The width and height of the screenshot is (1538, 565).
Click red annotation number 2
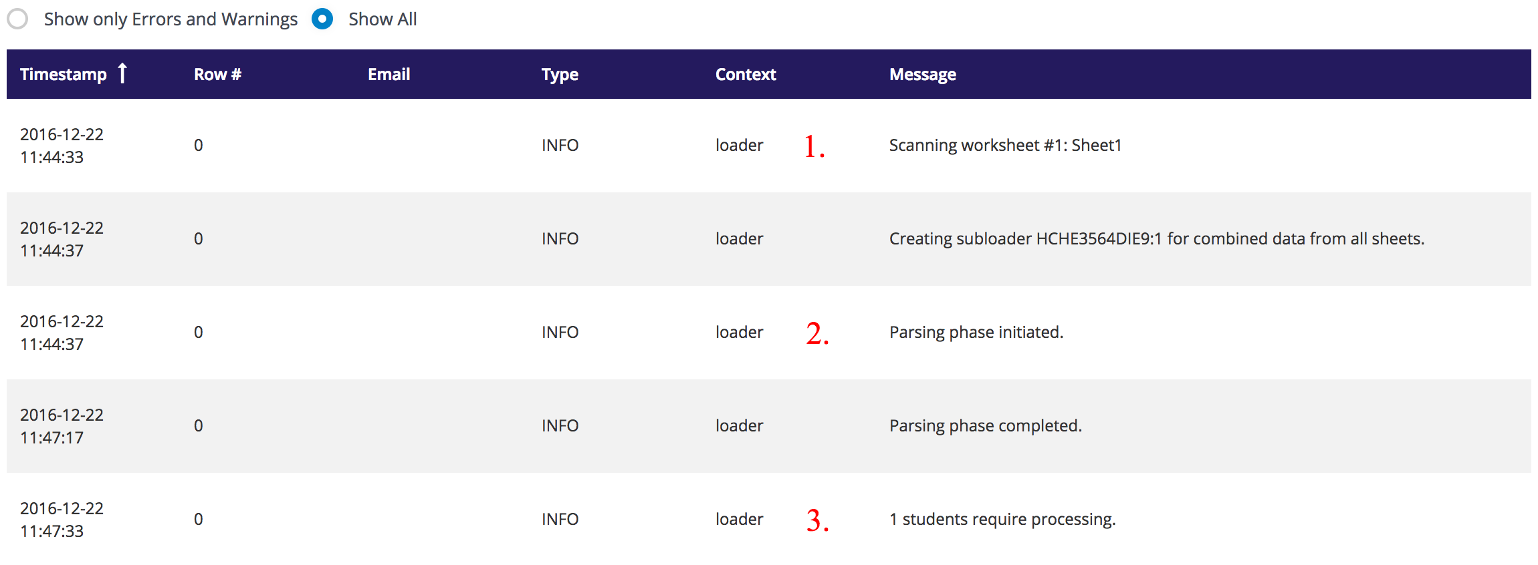click(817, 333)
